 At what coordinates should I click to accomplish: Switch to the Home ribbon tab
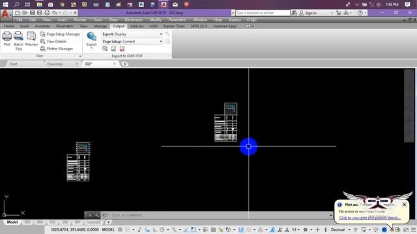click(x=9, y=26)
